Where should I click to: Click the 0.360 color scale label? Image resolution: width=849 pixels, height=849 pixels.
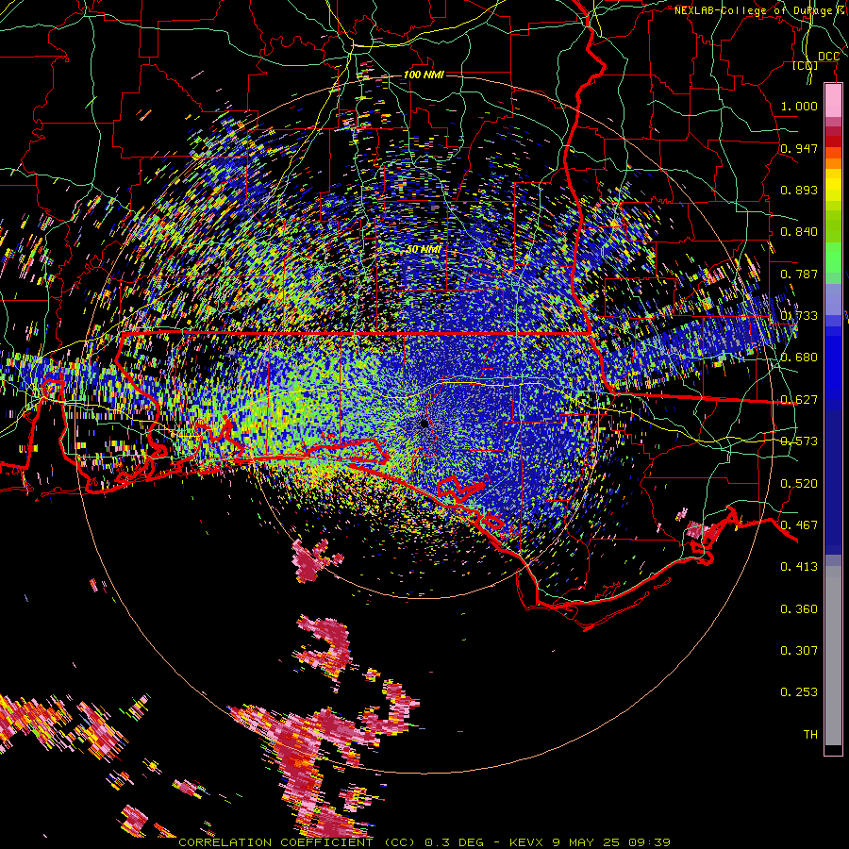(799, 609)
